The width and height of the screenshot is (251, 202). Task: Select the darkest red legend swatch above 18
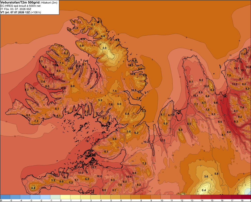[246, 197]
